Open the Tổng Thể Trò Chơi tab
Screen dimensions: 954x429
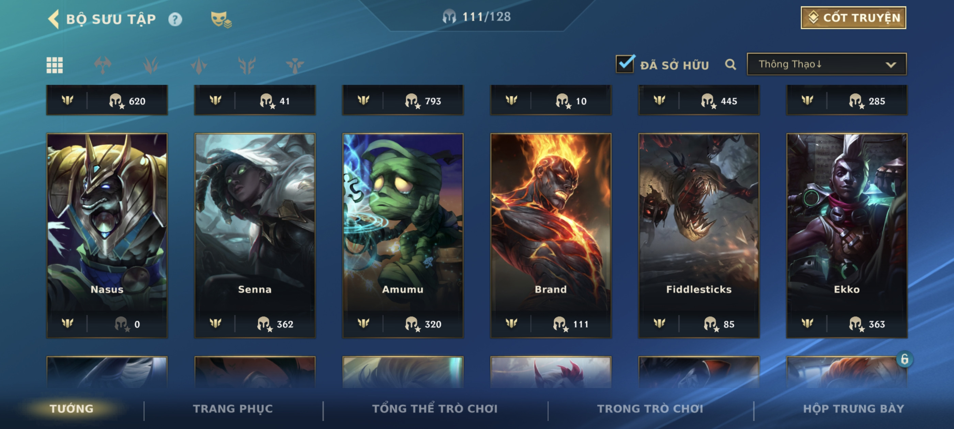(434, 408)
